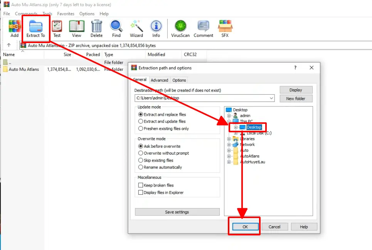Viewport: 372px width, 250px height.
Task: Click the WinRAR icon in the address bar
Action: click(x=23, y=45)
